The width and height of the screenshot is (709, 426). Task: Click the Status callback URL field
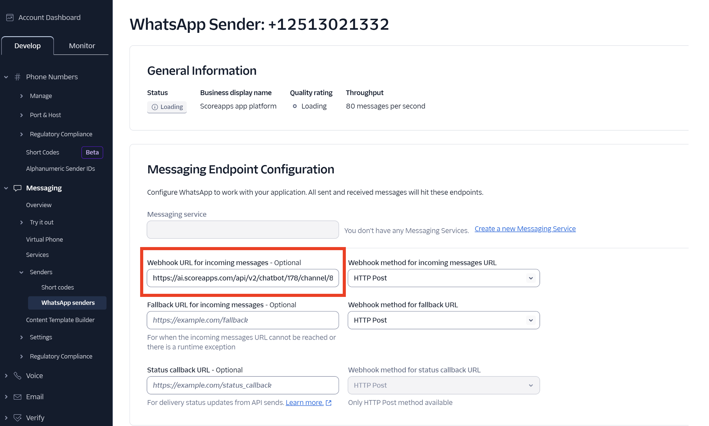click(x=243, y=385)
